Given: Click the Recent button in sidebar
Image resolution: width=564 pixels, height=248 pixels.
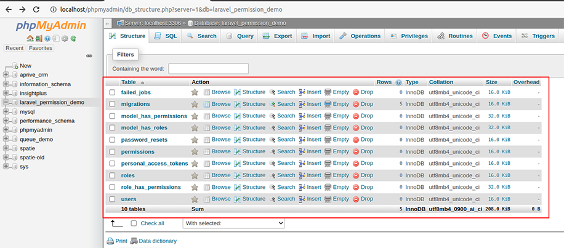Looking at the screenshot, I should (15, 48).
